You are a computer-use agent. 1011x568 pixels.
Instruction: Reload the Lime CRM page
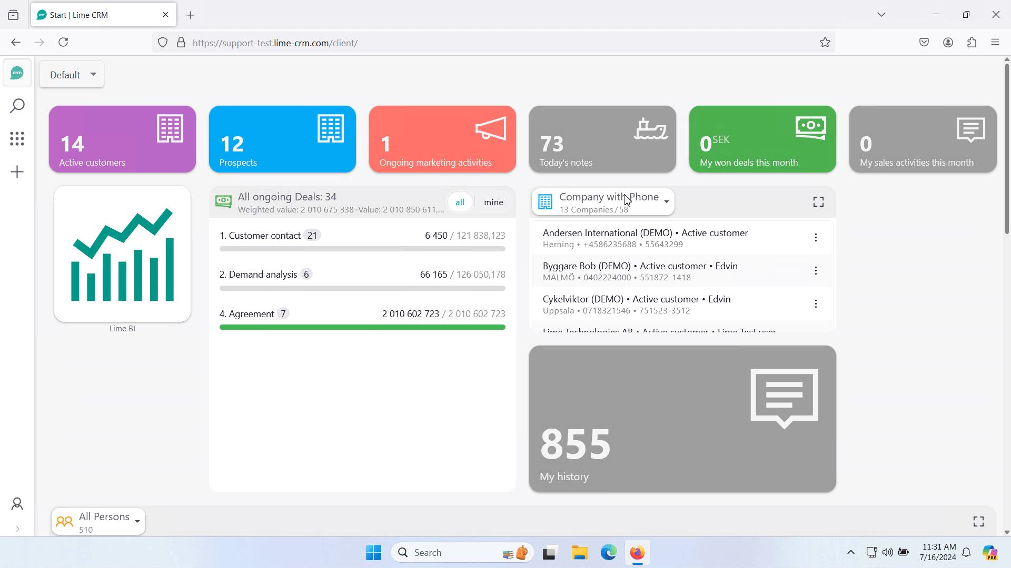click(x=63, y=43)
